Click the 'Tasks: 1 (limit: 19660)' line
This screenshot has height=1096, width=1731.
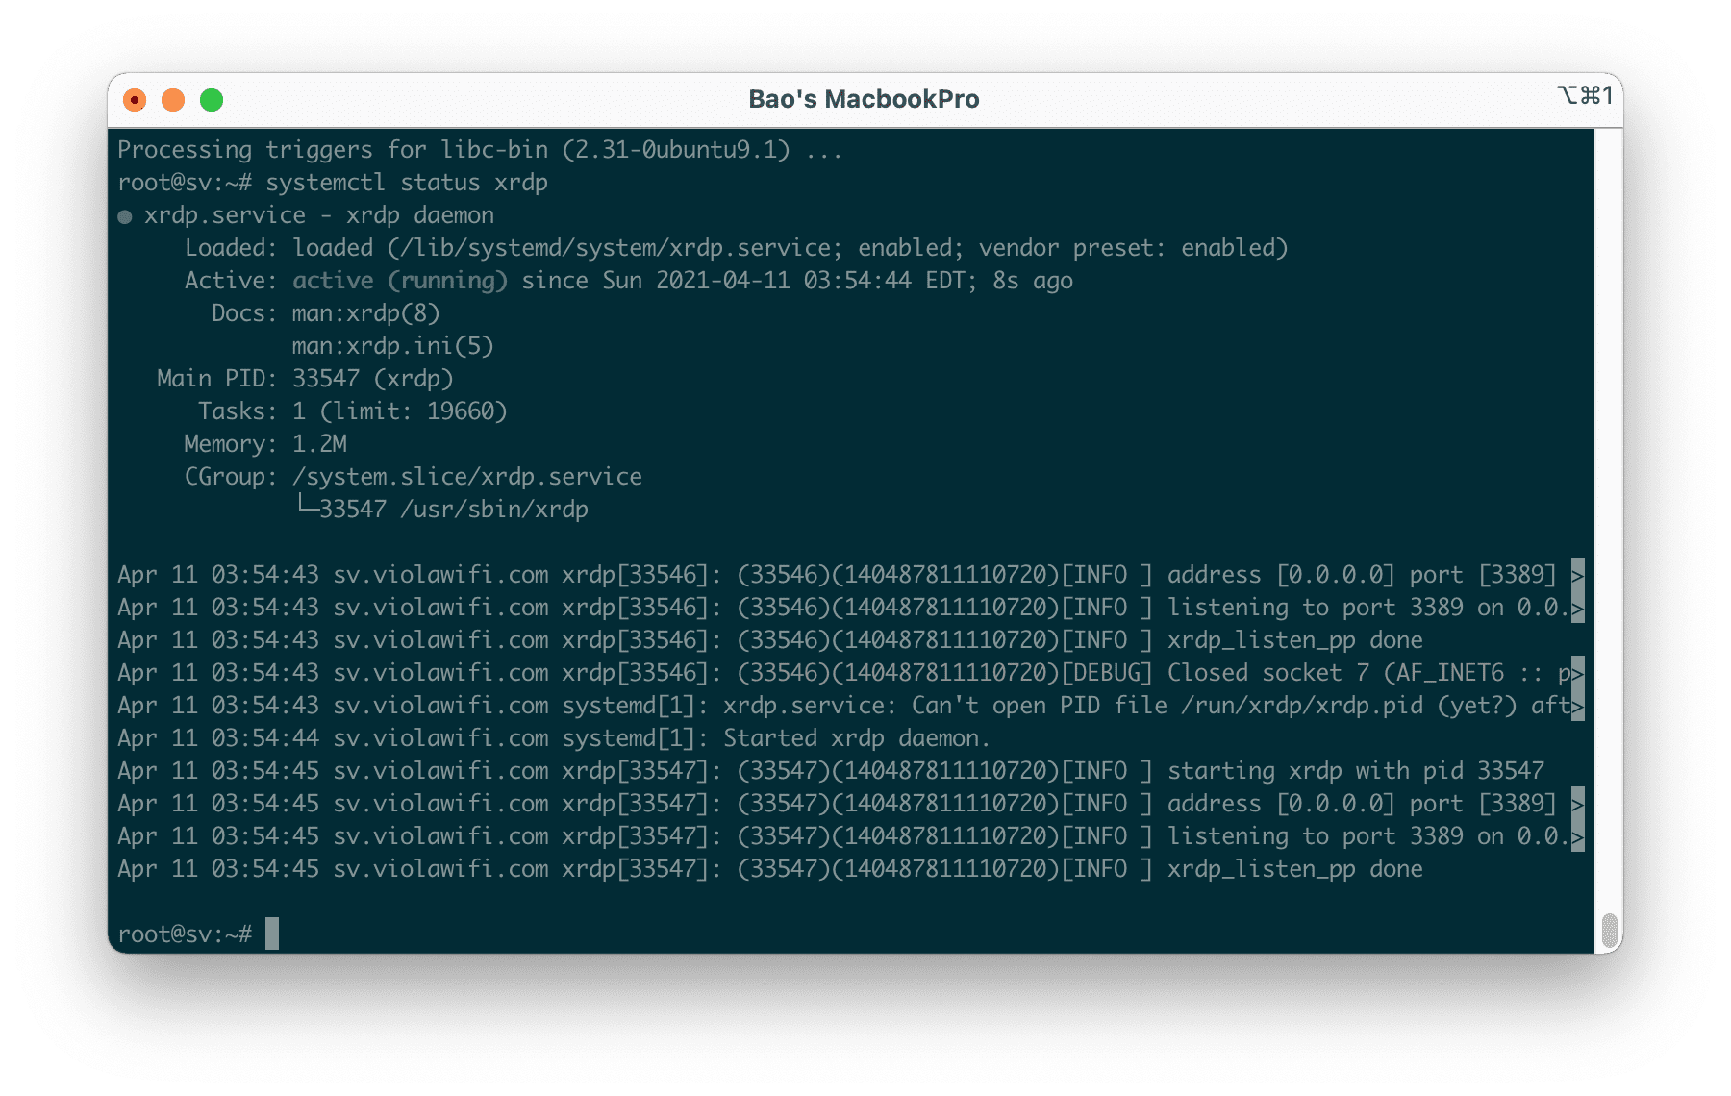[x=353, y=411]
